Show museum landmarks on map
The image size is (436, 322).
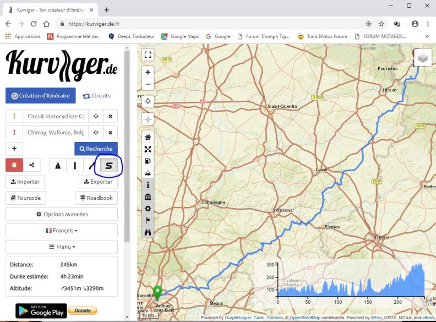(148, 197)
